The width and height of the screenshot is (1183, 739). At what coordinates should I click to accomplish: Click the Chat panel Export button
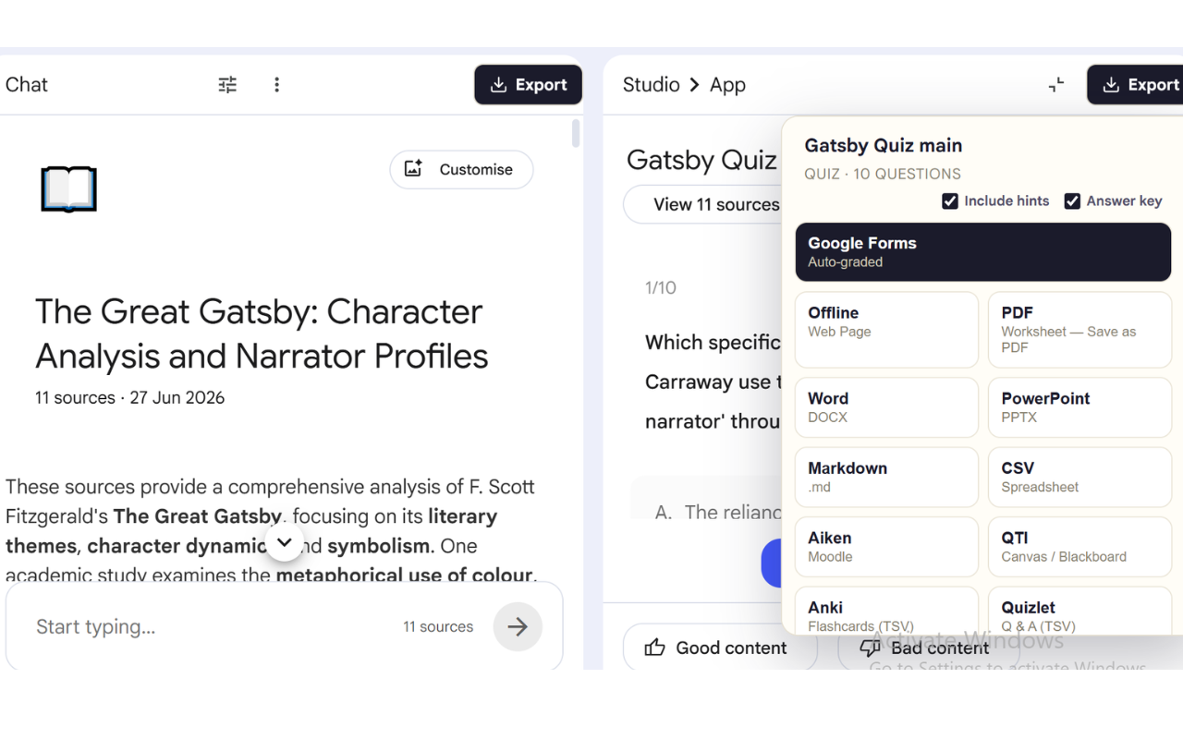(529, 85)
